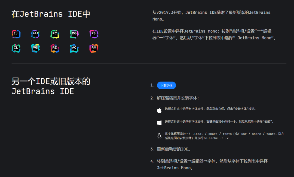The width and height of the screenshot is (294, 177).
Task: Click the DataGrip (DG) icon
Action: 74,34
